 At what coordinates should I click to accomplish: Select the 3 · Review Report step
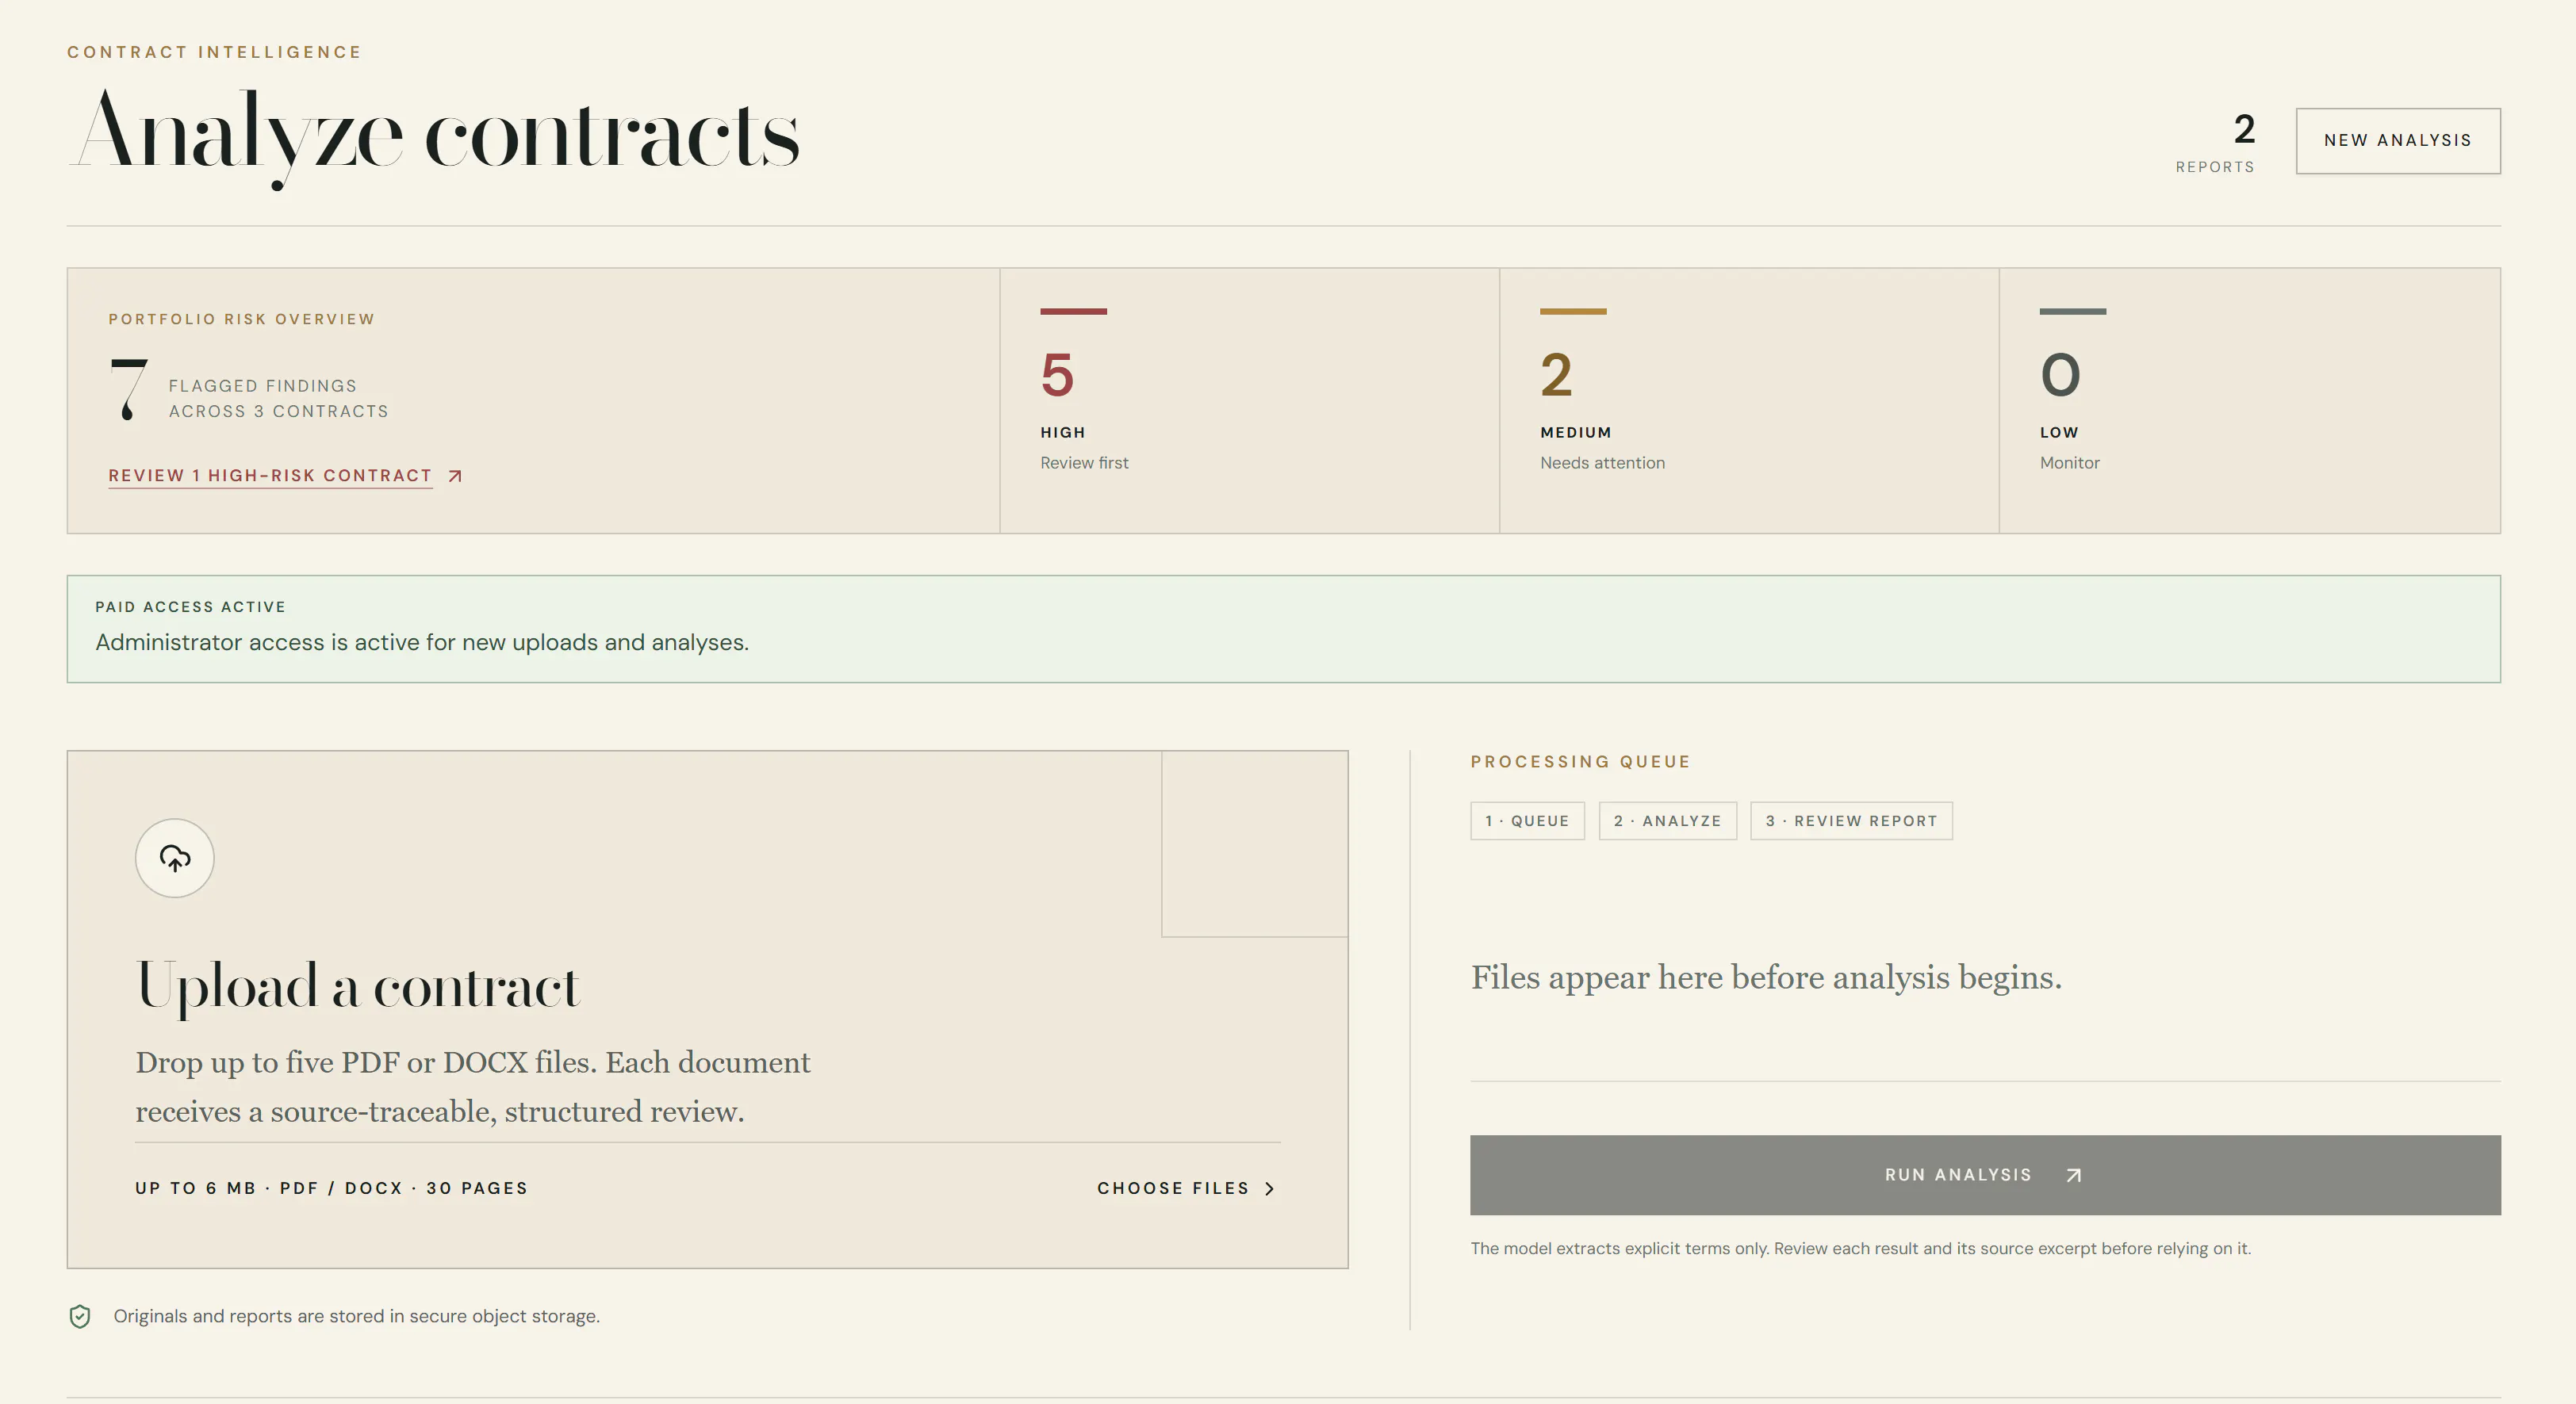pos(1851,821)
